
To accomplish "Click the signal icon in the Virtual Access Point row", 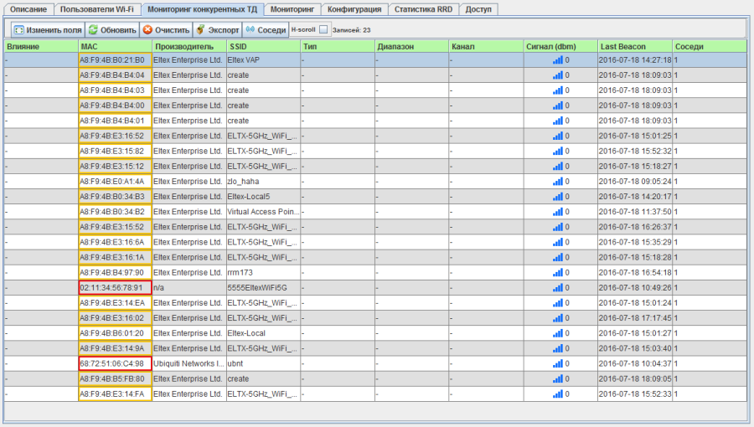I will [x=557, y=212].
